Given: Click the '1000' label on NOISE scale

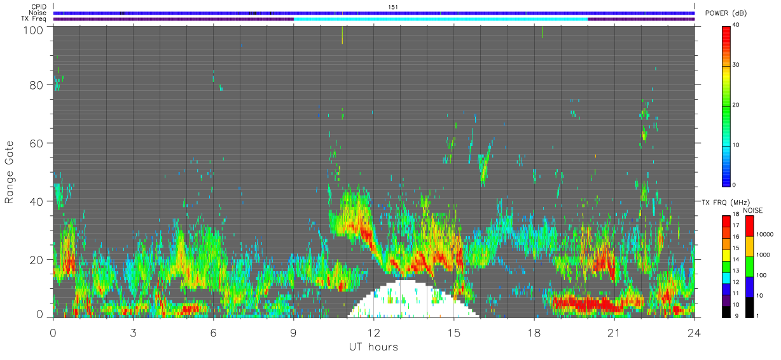Looking at the screenshot, I should [764, 255].
